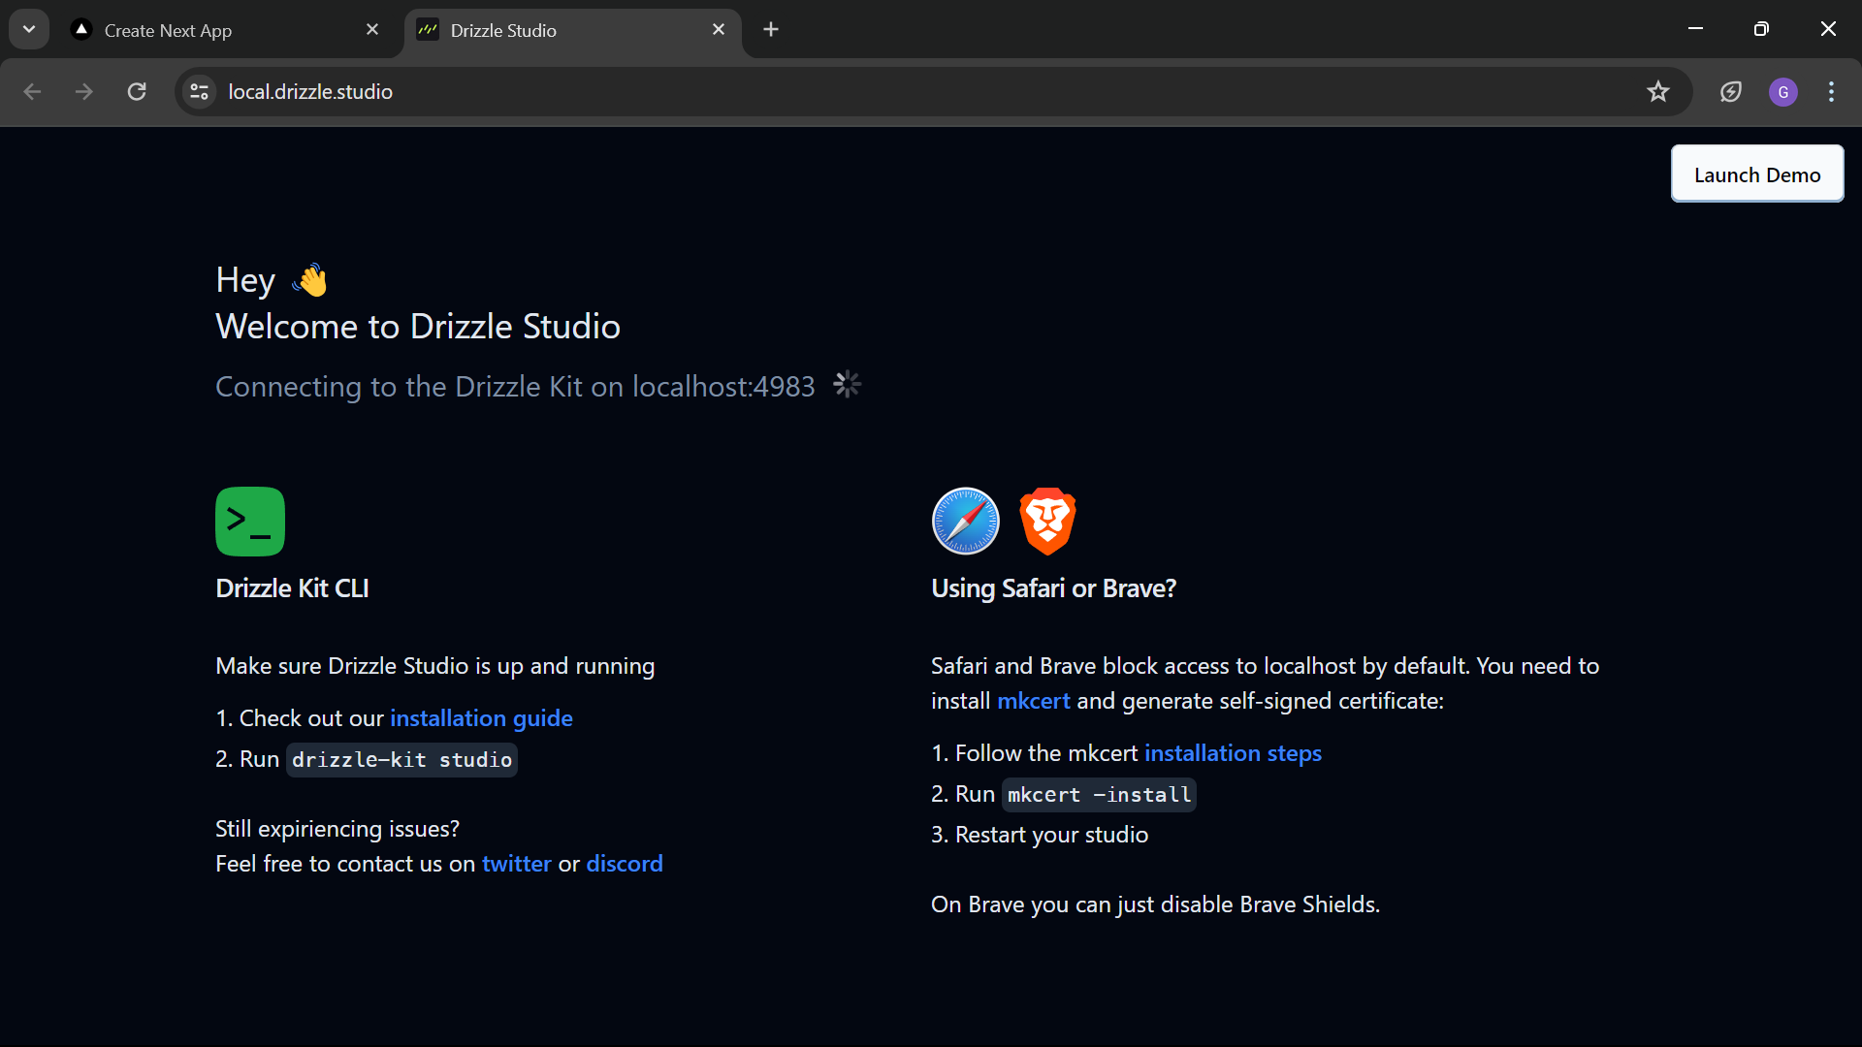Viewport: 1862px width, 1047px height.
Task: Bookmark this page with the star icon
Action: point(1658,91)
